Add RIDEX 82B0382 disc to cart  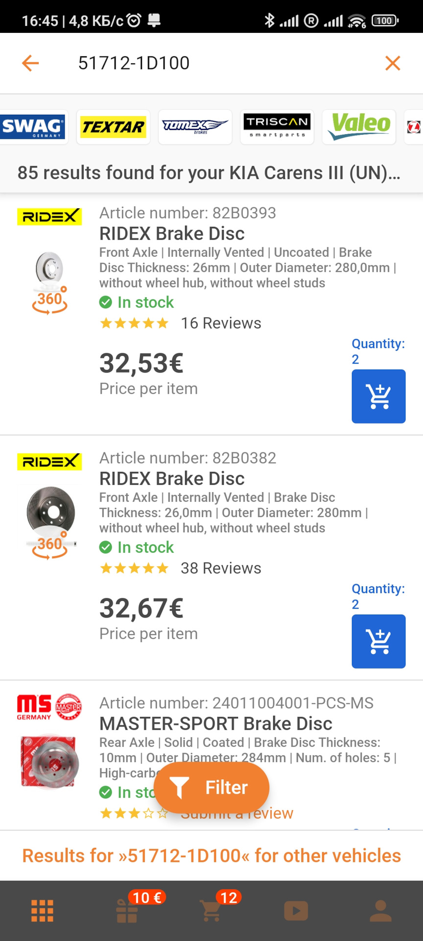click(x=378, y=641)
